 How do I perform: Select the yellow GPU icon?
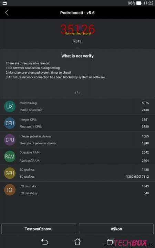click(x=10, y=173)
